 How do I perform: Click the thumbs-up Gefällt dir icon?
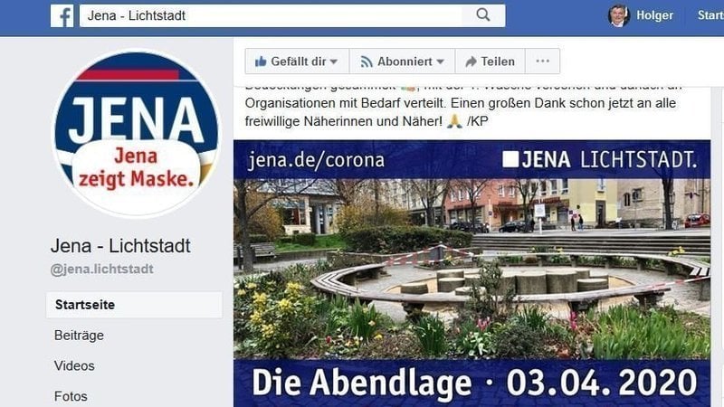[x=261, y=62]
